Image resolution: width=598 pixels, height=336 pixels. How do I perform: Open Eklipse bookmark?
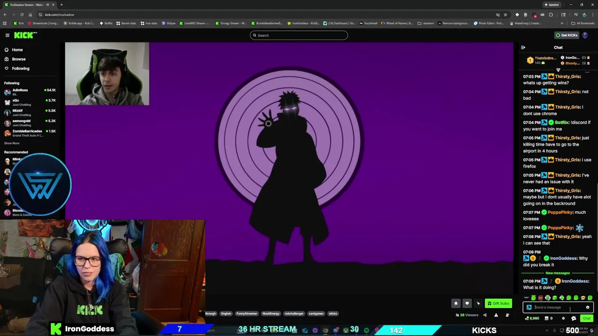(168, 23)
